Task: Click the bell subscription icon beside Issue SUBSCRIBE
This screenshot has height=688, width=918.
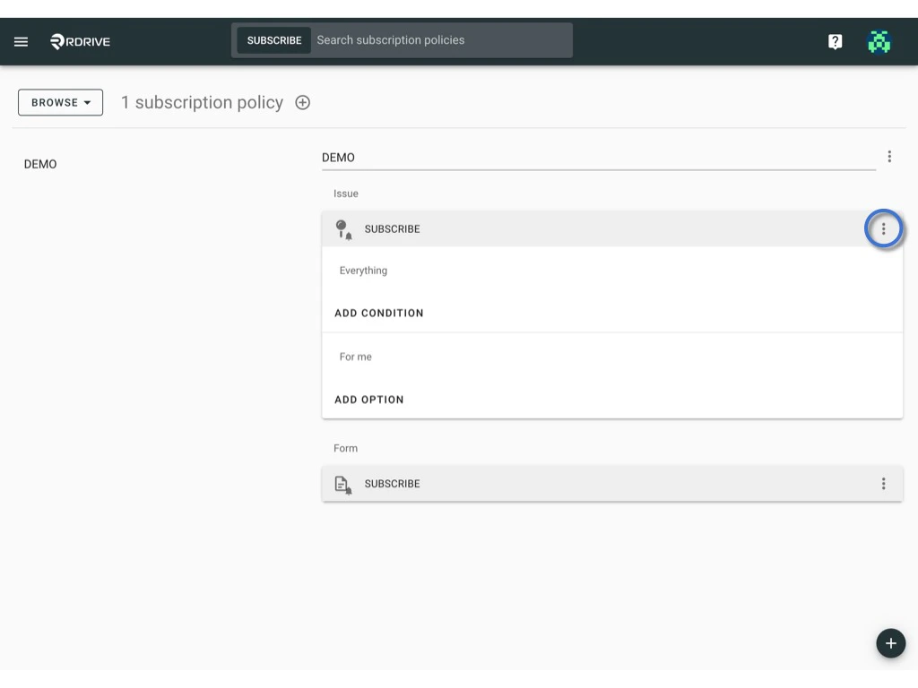Action: (x=344, y=228)
